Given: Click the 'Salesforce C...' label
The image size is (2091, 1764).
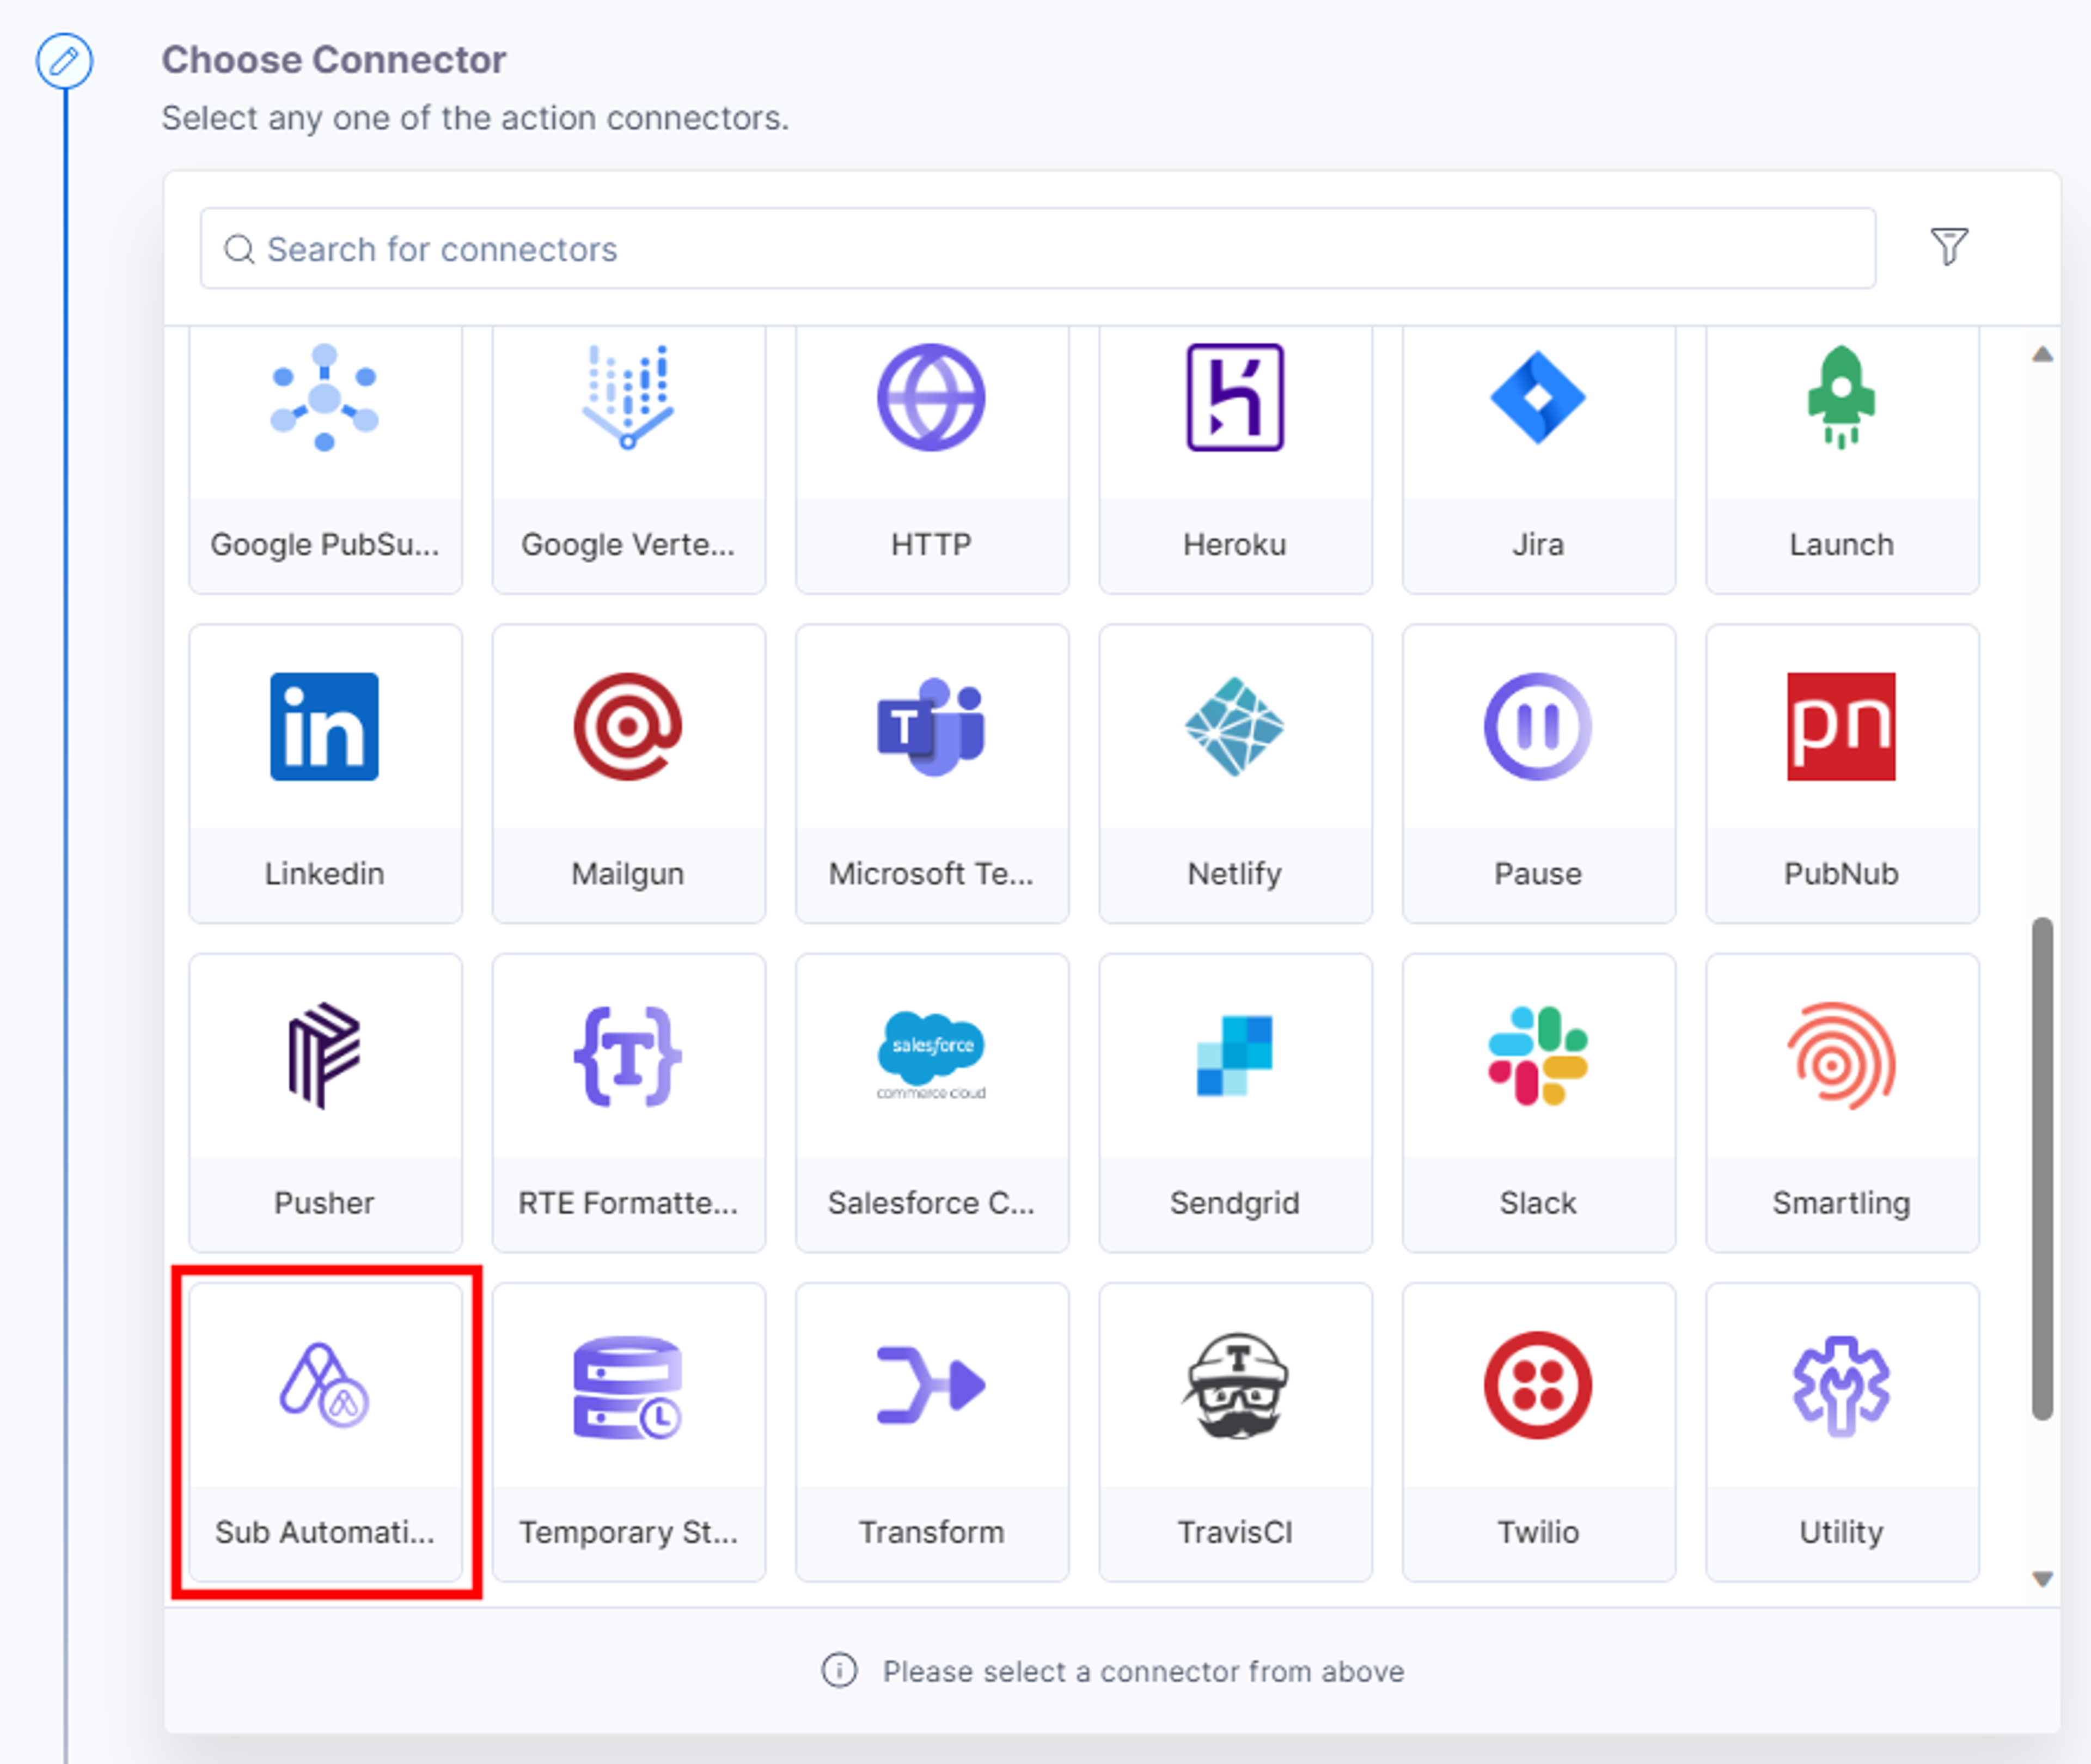Looking at the screenshot, I should [x=931, y=1202].
